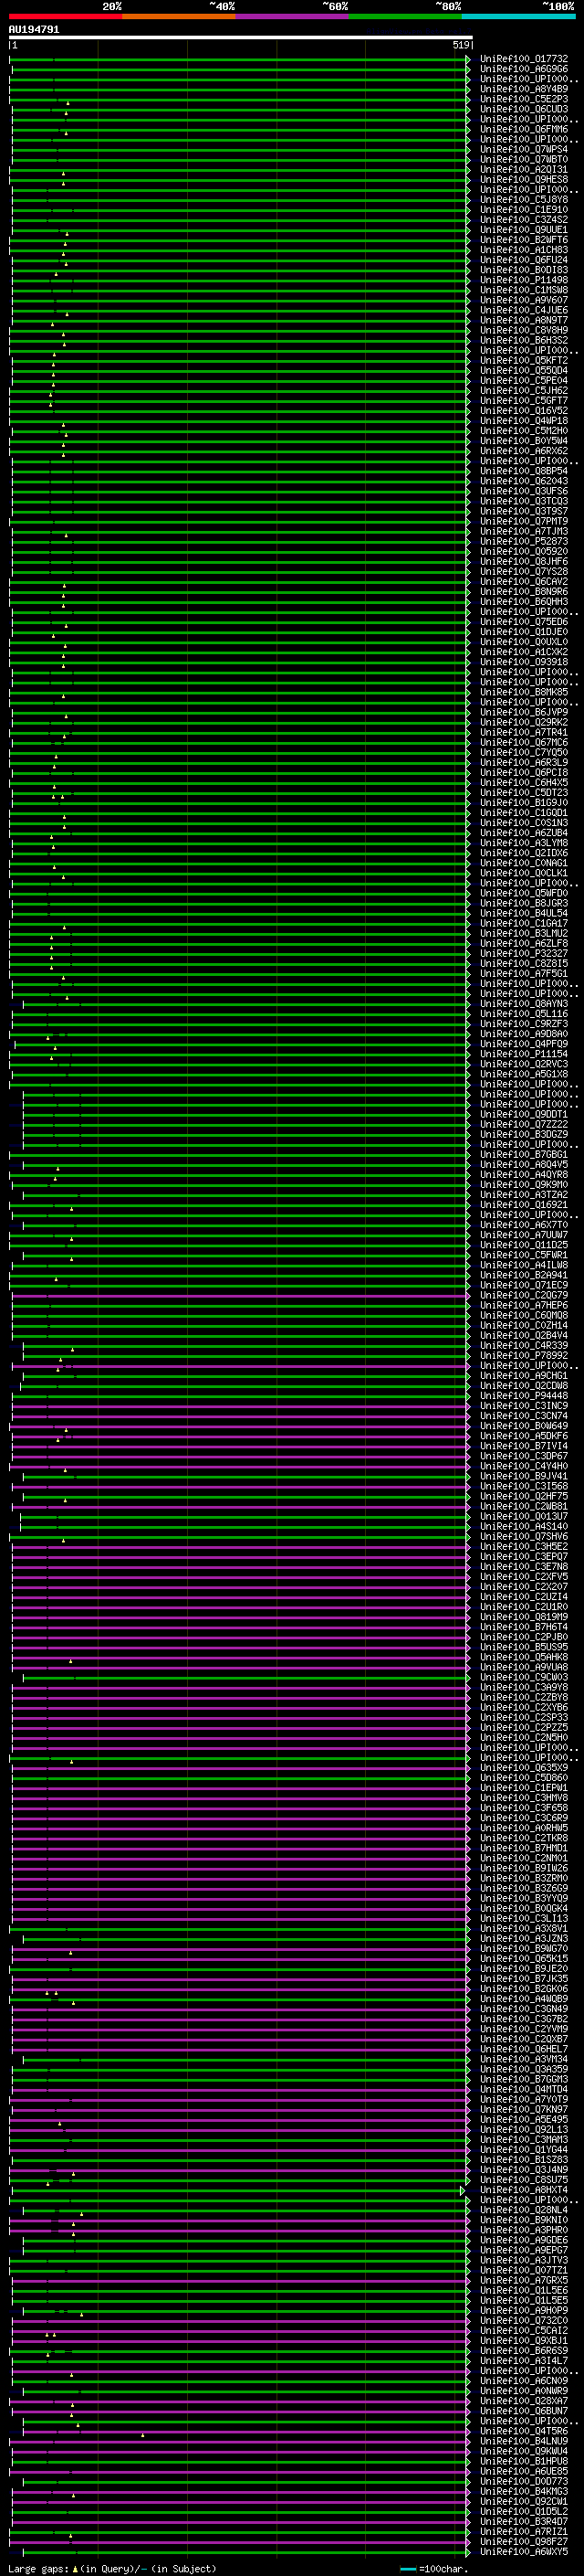Click label UniRef100_Q55QD4
This screenshot has width=584, height=2576.
[523, 370]
